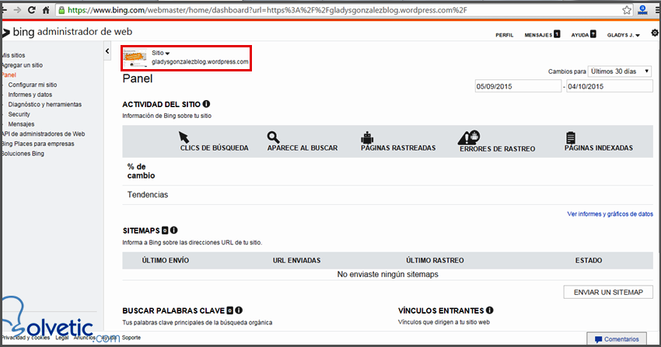Click the URL enviadas column header

point(296,260)
